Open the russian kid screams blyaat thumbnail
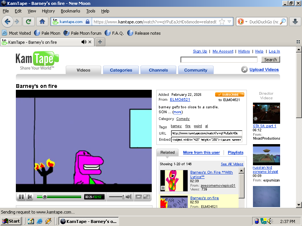 [x=267, y=155]
